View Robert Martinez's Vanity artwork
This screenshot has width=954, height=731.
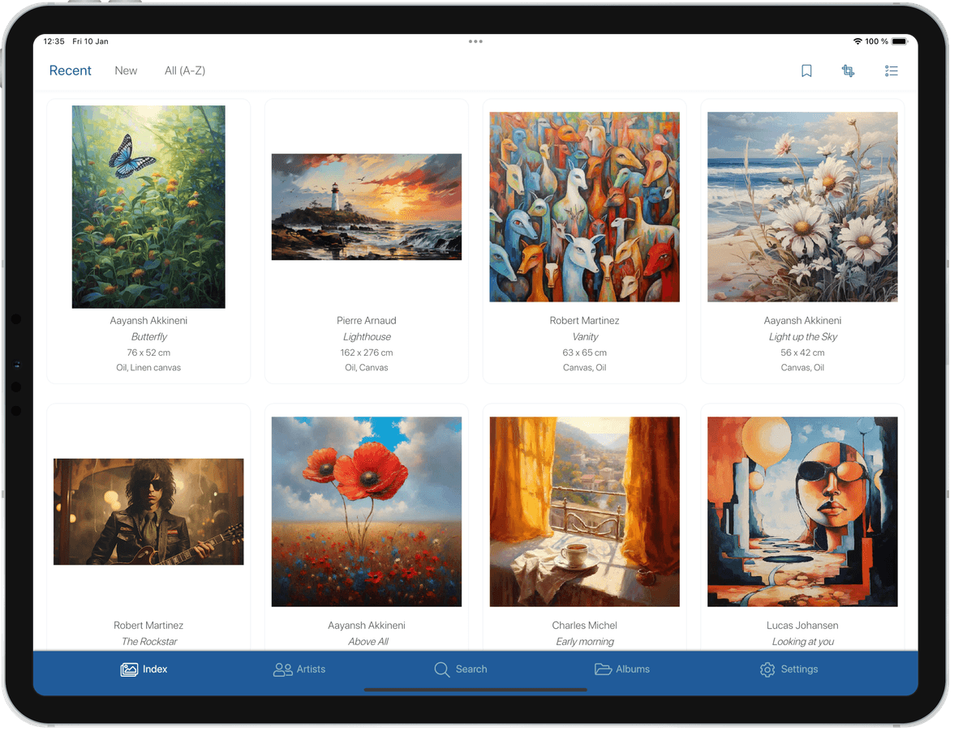click(x=584, y=206)
